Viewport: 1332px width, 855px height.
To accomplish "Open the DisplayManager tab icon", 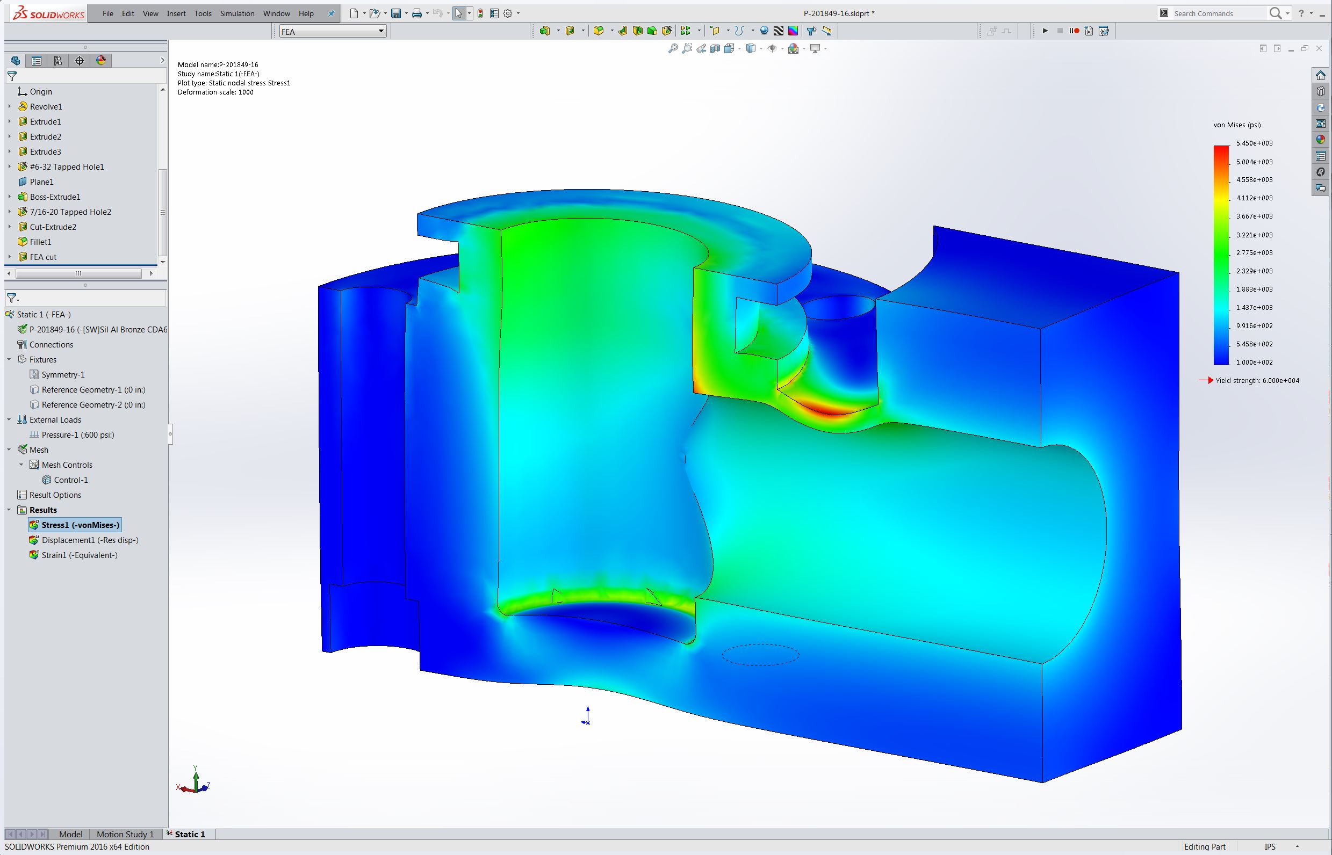I will point(101,61).
